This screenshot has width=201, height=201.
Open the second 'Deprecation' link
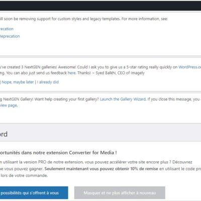pyautogui.click(x=10, y=36)
